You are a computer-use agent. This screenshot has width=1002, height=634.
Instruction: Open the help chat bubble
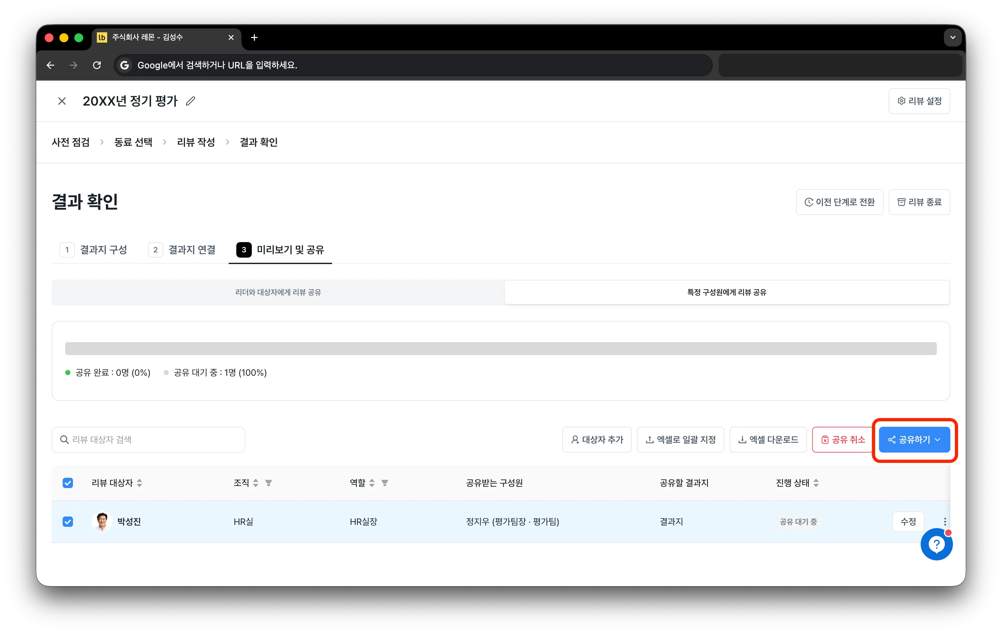tap(936, 544)
